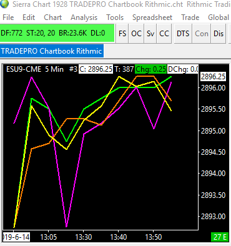Click the Con connect button

point(202,34)
